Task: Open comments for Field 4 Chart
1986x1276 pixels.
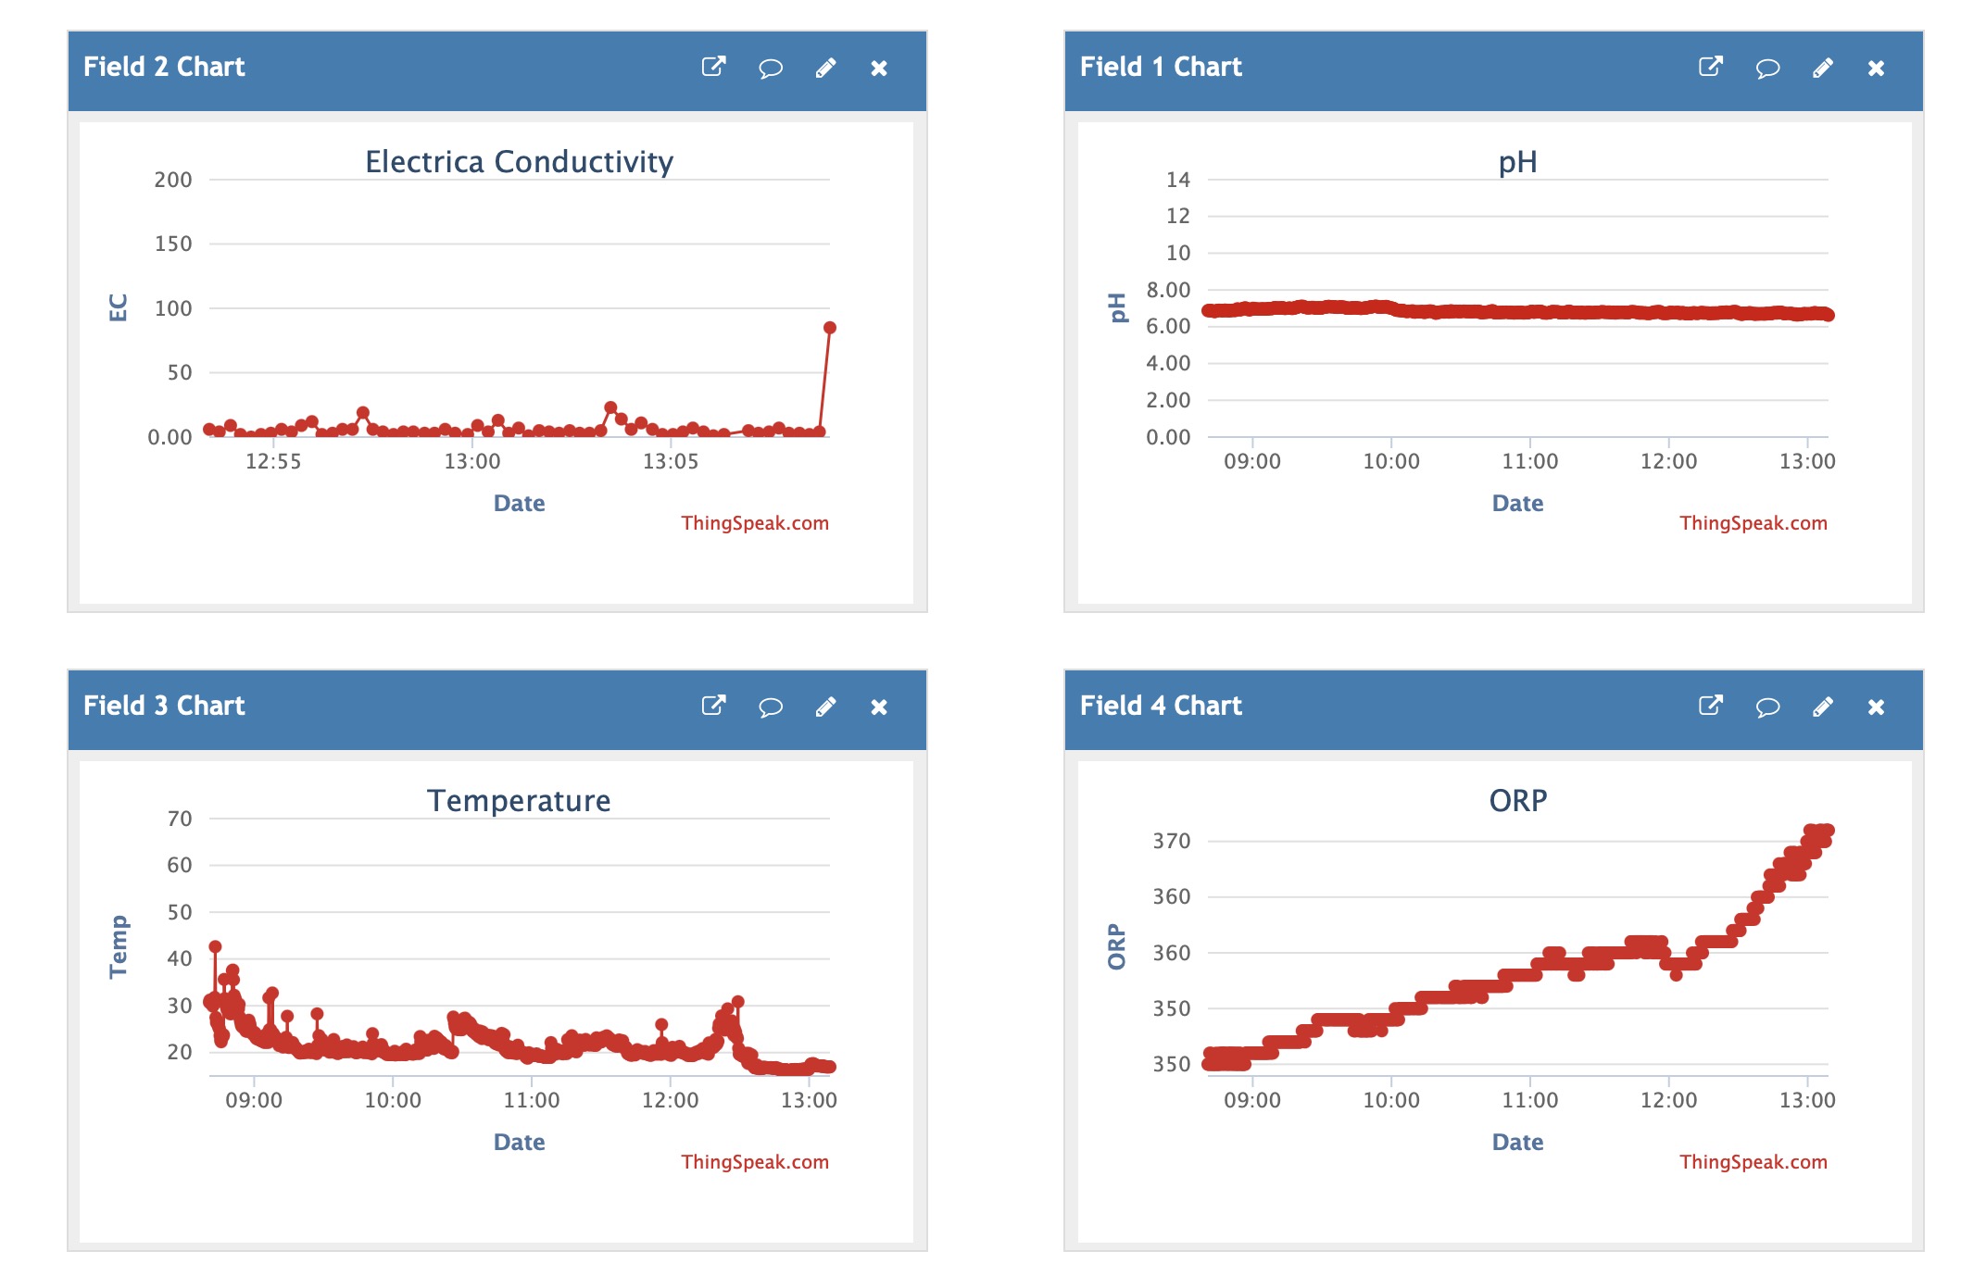Action: coord(1767,707)
